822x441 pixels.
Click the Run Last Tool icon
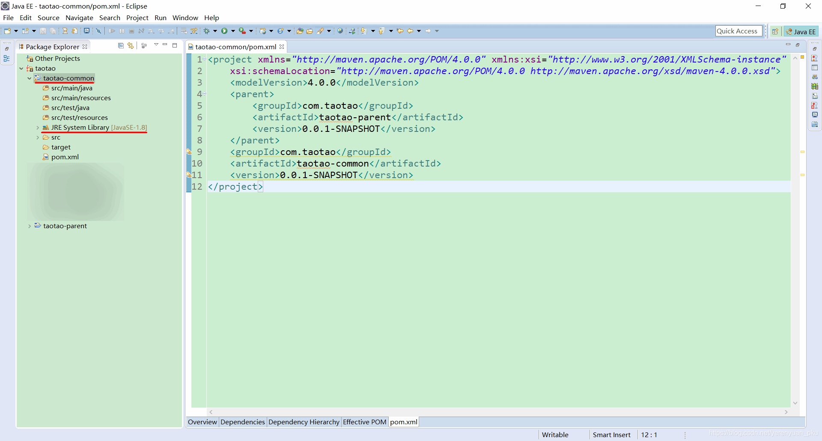pyautogui.click(x=242, y=31)
